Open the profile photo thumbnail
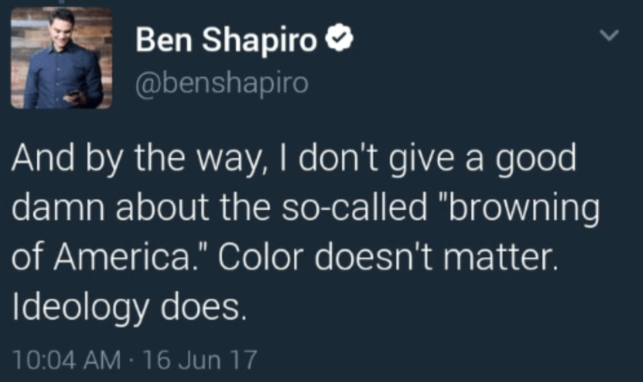The image size is (643, 382). (x=61, y=58)
